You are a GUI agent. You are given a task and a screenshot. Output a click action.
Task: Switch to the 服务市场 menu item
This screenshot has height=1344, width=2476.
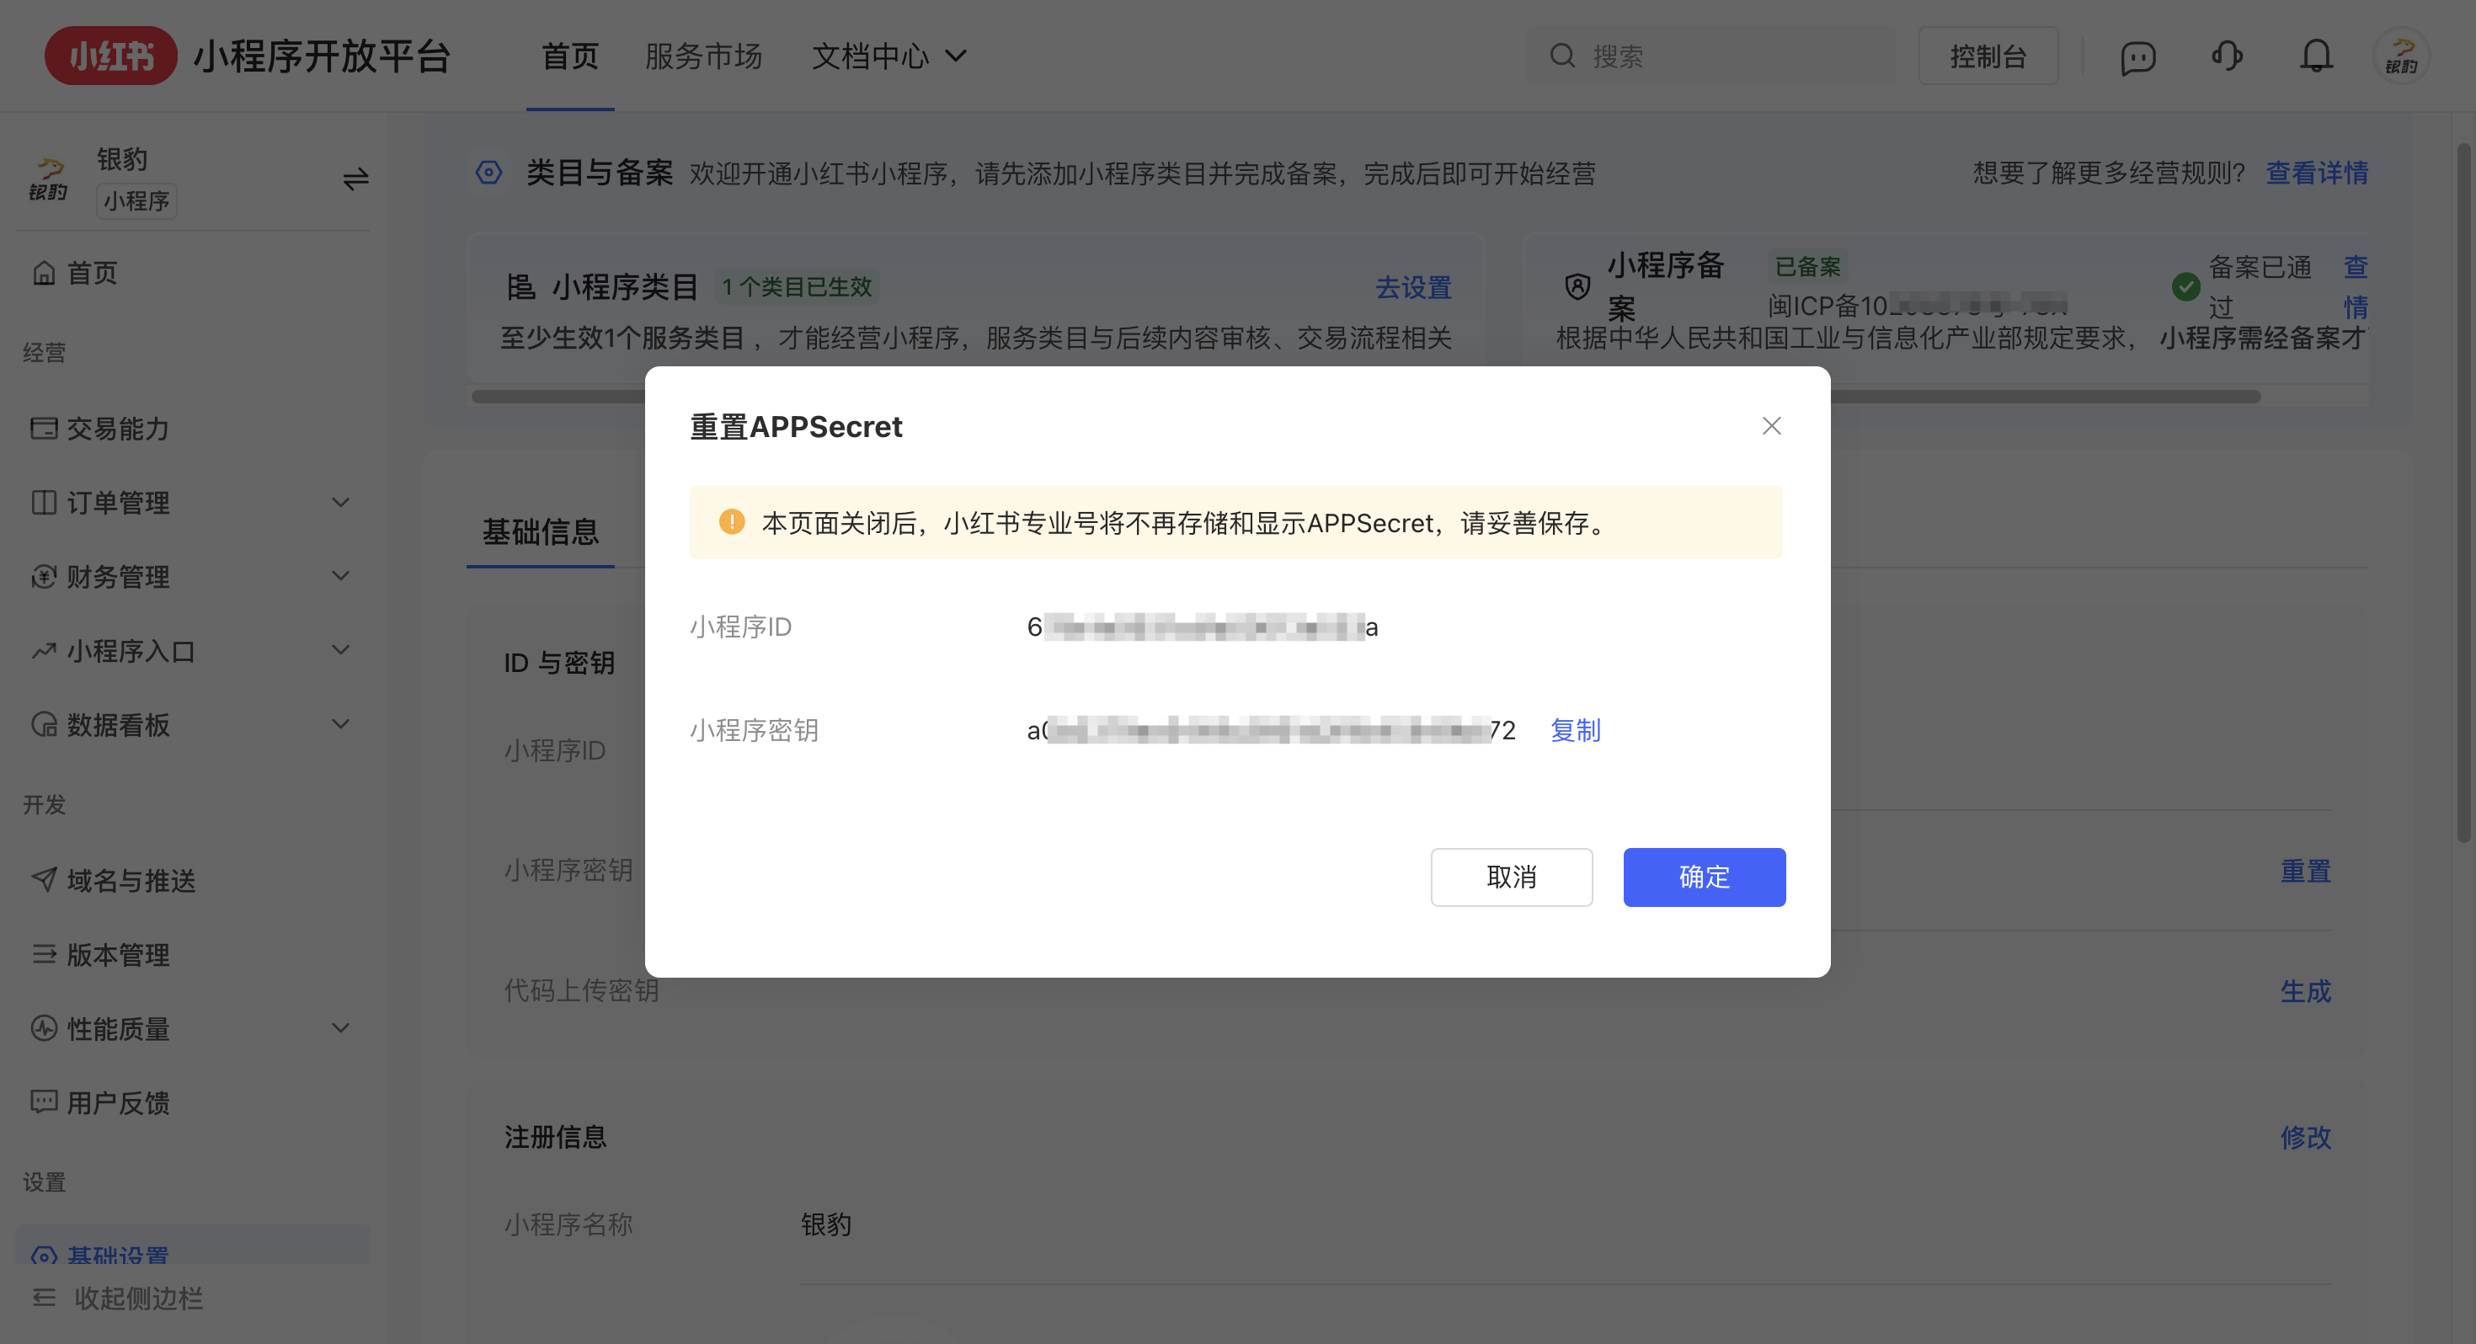[705, 56]
